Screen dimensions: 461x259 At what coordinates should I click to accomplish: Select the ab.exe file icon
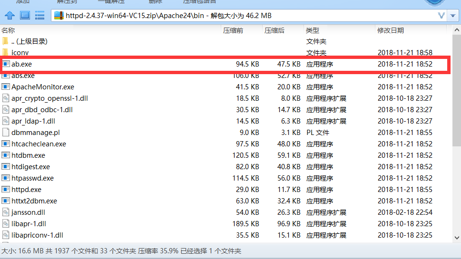click(6, 64)
